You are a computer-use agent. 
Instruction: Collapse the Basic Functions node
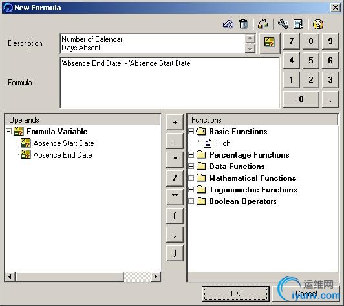coord(191,132)
